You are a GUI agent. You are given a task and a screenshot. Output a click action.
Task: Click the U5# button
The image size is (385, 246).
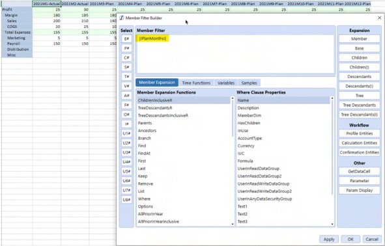tap(126, 171)
